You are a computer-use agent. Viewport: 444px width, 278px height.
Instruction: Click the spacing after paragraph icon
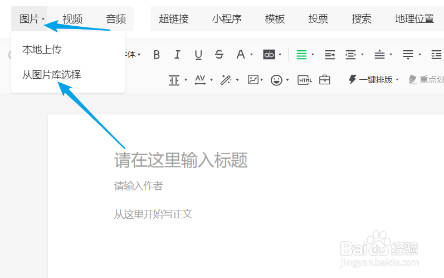point(408,55)
